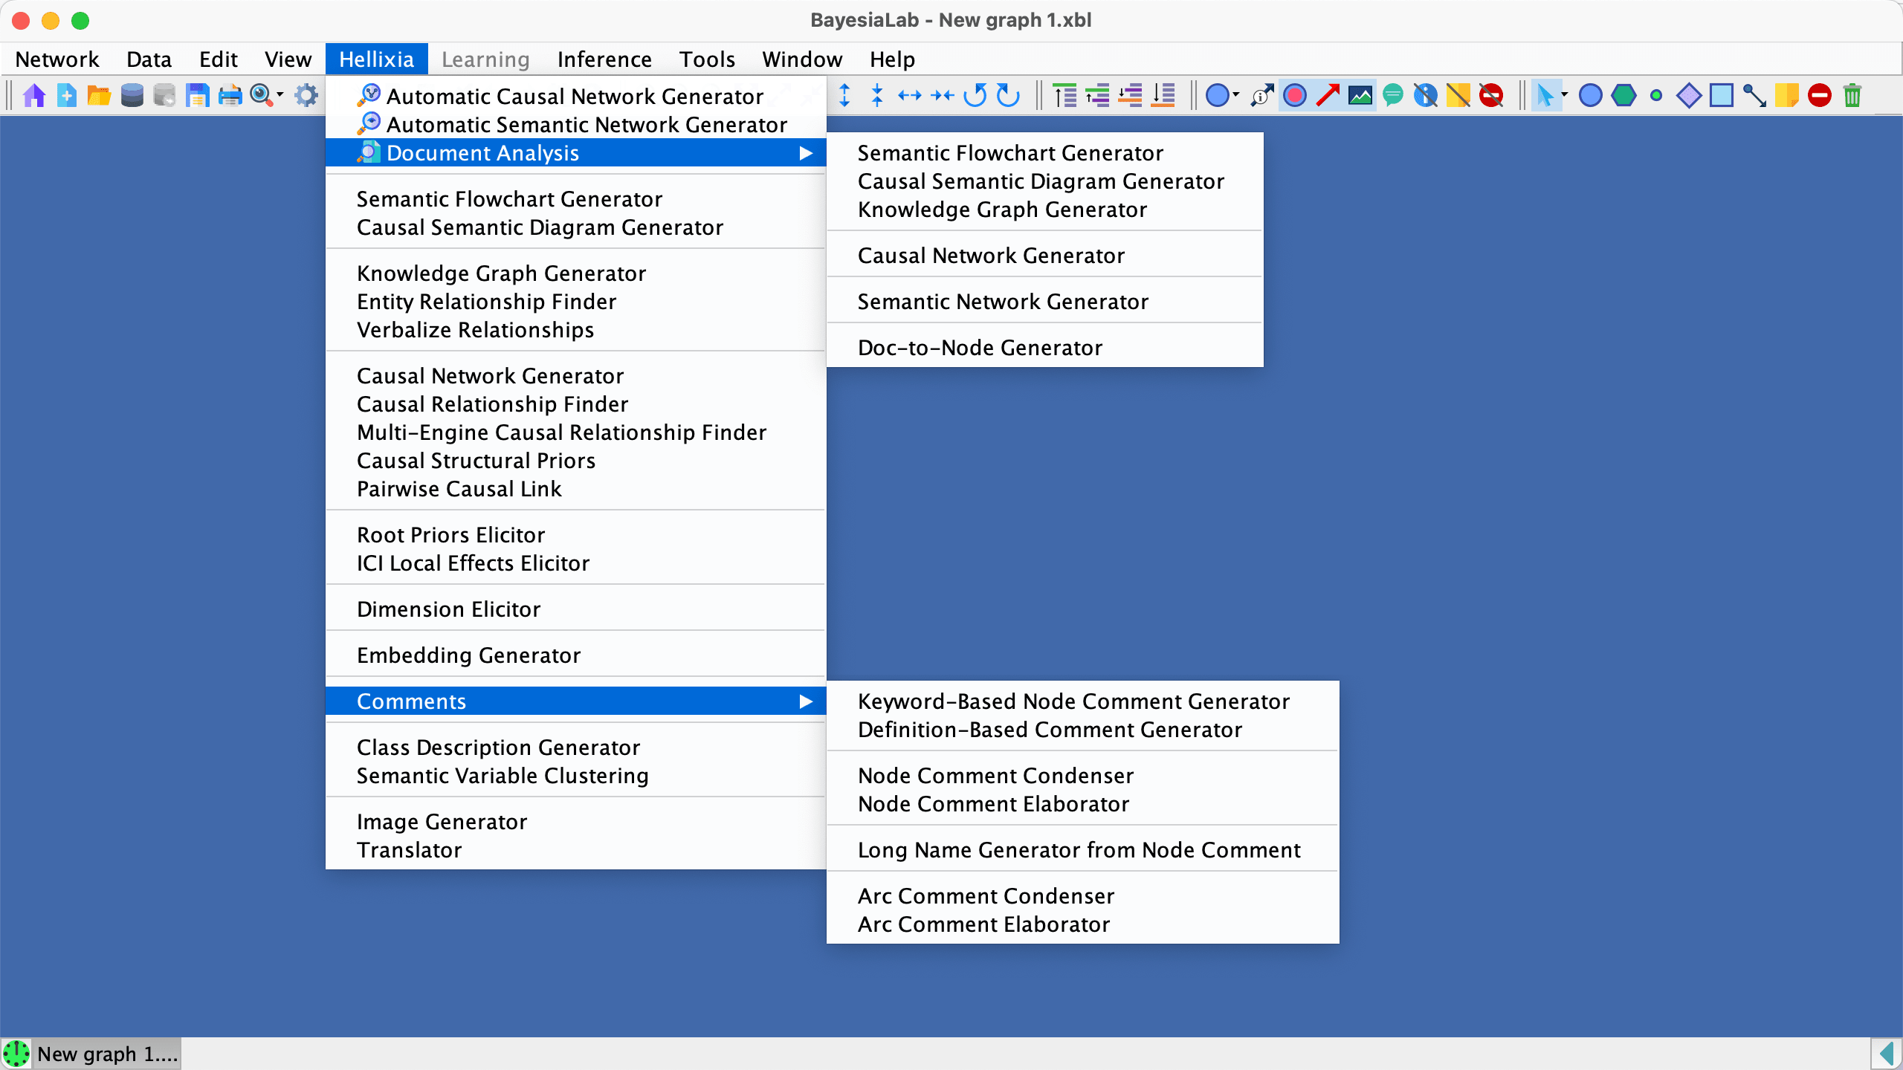Click the horizontal expand arrows icon

point(910,95)
